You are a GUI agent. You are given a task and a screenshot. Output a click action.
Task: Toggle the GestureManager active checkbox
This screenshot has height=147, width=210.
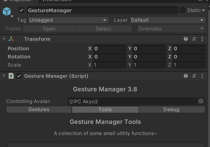(x=21, y=10)
